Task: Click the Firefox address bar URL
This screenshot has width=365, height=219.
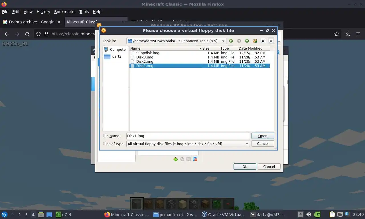Action: (x=73, y=34)
